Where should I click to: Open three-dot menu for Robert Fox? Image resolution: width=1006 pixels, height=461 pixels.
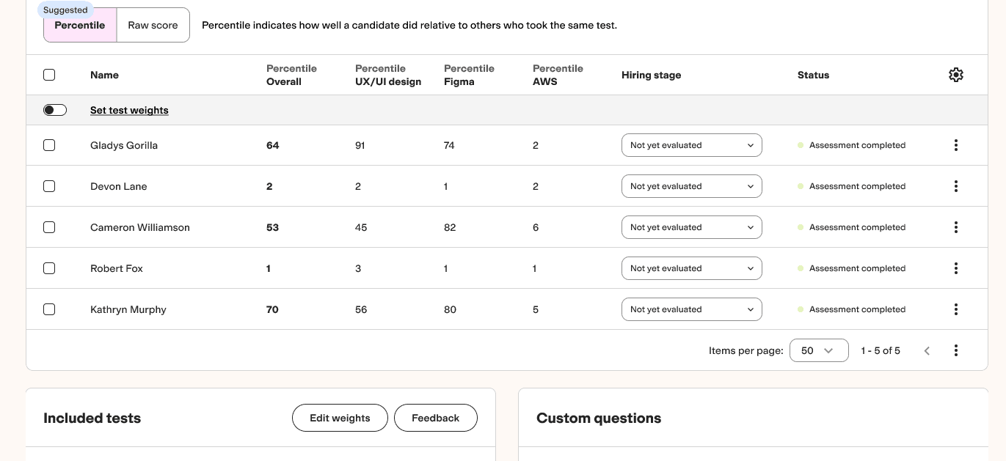point(955,268)
